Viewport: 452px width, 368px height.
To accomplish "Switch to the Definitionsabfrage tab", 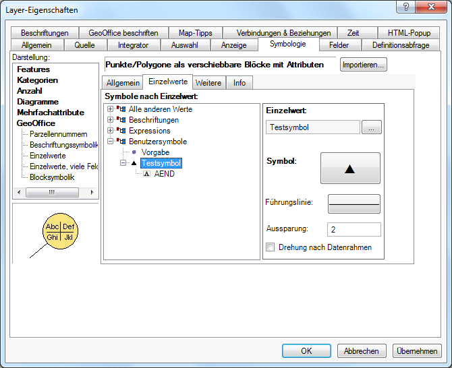I will tap(401, 45).
